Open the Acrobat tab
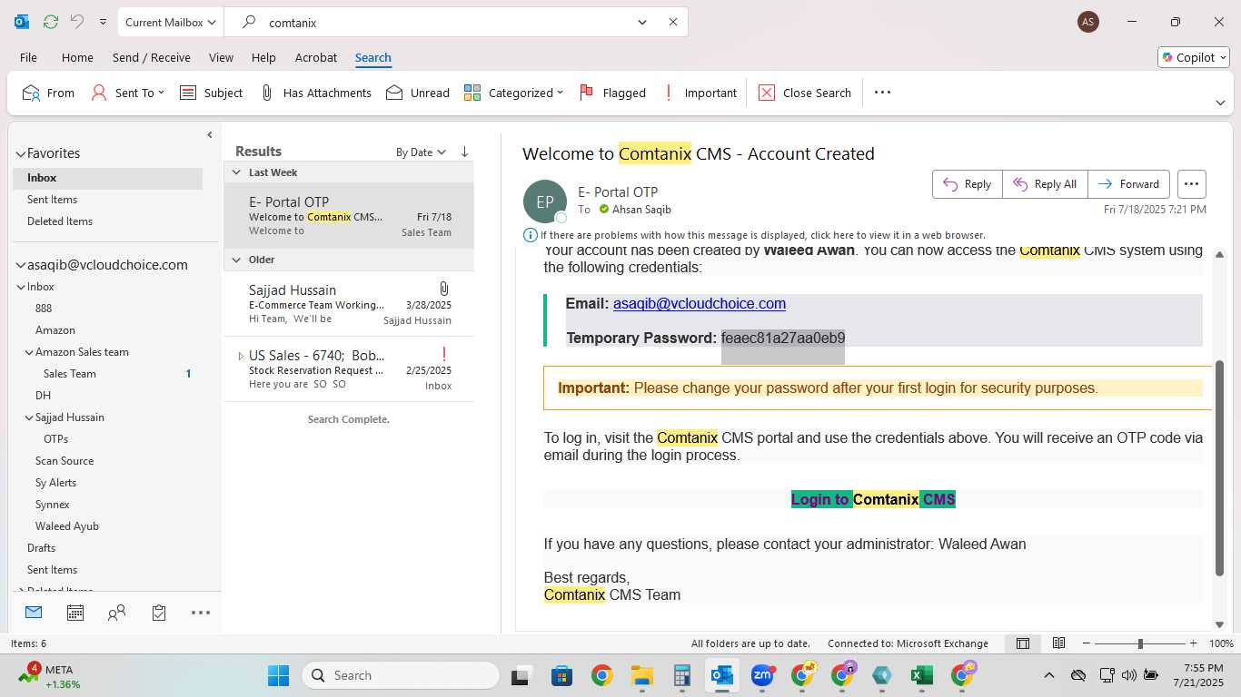Screen dimensions: 1241x697 (x=316, y=57)
